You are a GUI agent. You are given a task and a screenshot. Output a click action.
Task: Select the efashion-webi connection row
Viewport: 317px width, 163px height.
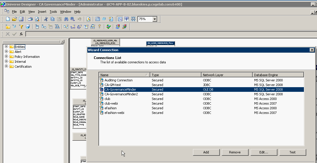point(114,113)
